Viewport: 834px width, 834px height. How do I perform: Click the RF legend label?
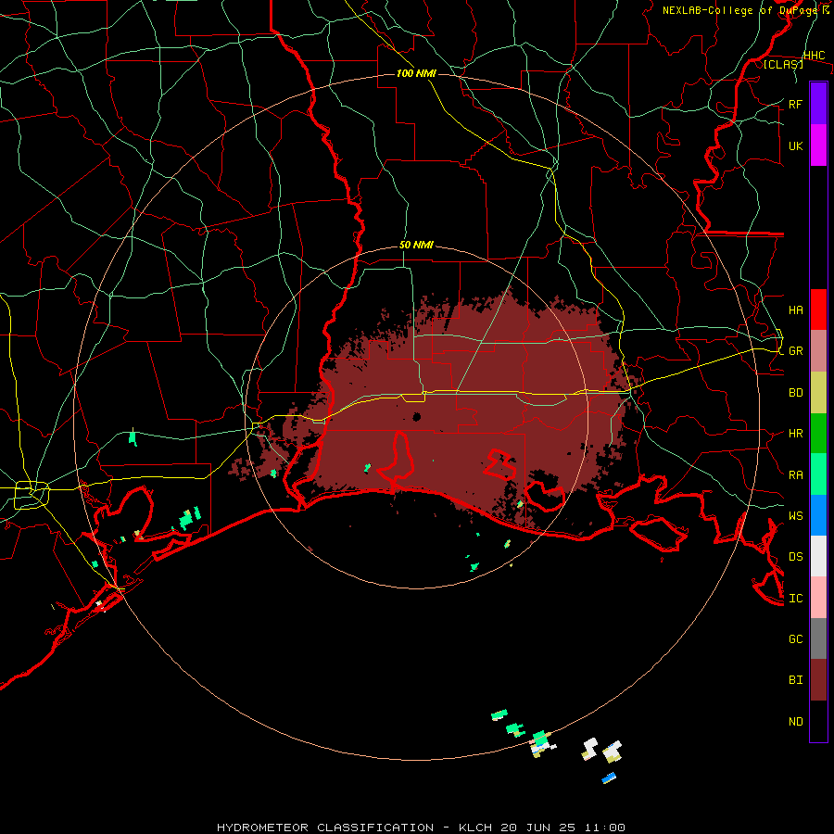click(x=795, y=104)
